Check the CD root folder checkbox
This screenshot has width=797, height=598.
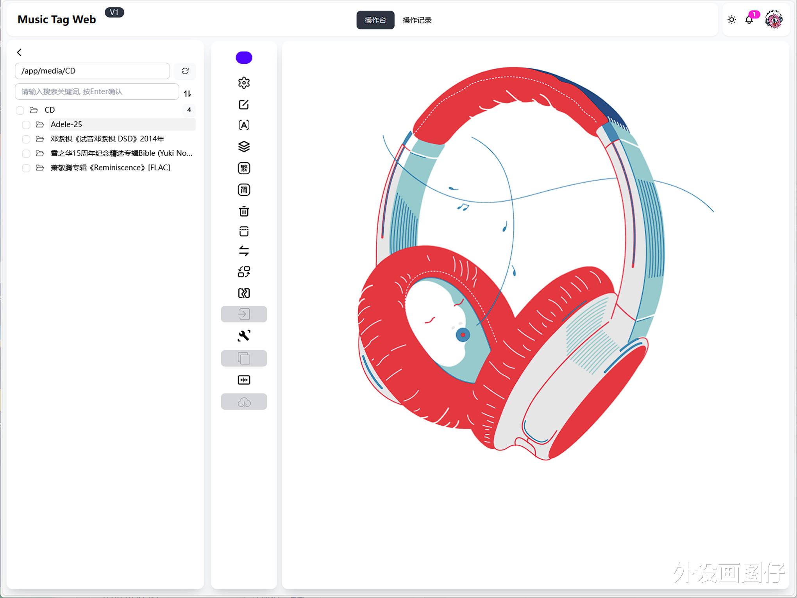coord(20,110)
